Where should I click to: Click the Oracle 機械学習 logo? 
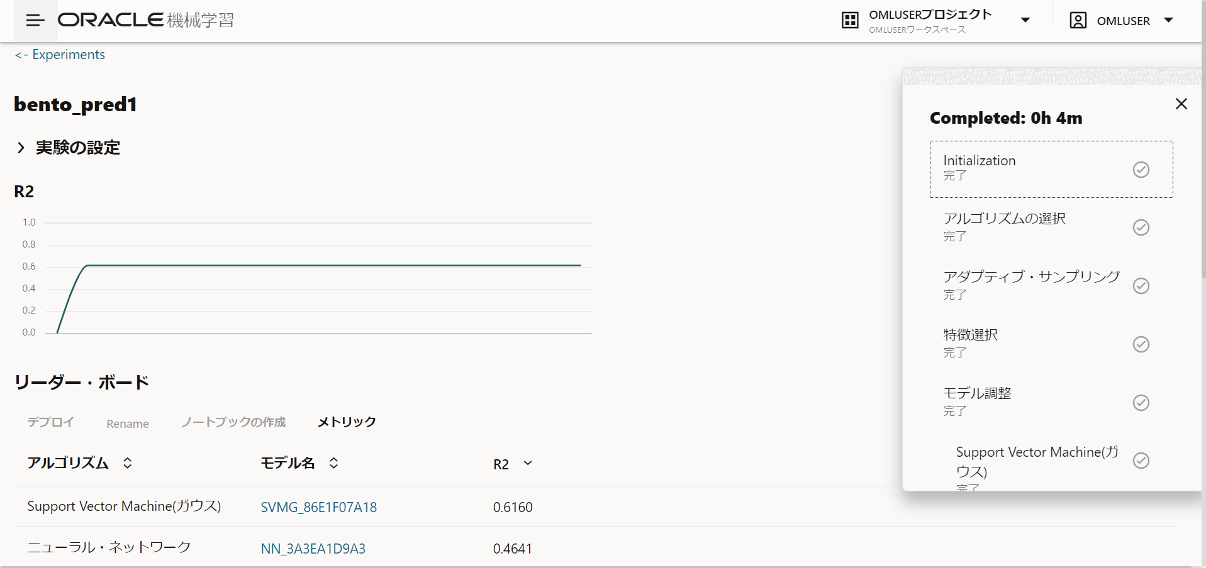point(146,20)
